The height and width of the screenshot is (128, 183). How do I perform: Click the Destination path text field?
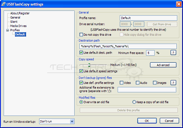coord(128,47)
